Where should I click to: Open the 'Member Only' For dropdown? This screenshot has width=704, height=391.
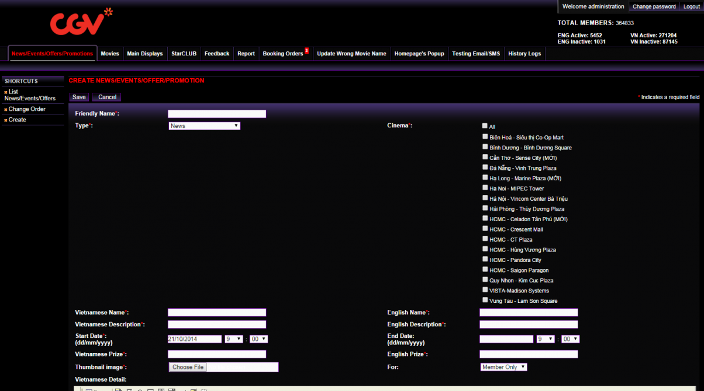[503, 367]
